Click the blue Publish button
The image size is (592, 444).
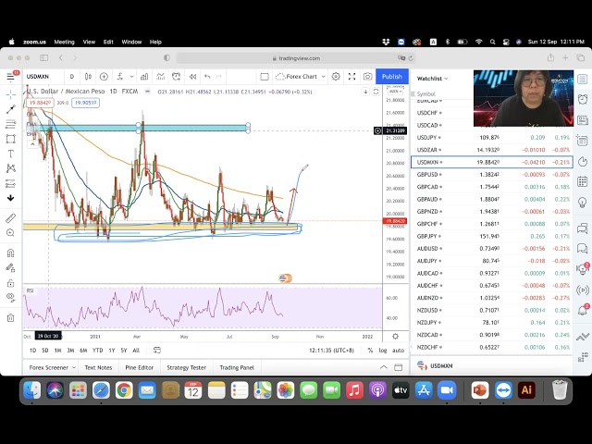[x=391, y=77]
